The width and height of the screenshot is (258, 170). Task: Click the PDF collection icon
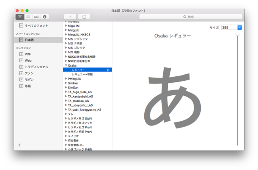point(21,54)
